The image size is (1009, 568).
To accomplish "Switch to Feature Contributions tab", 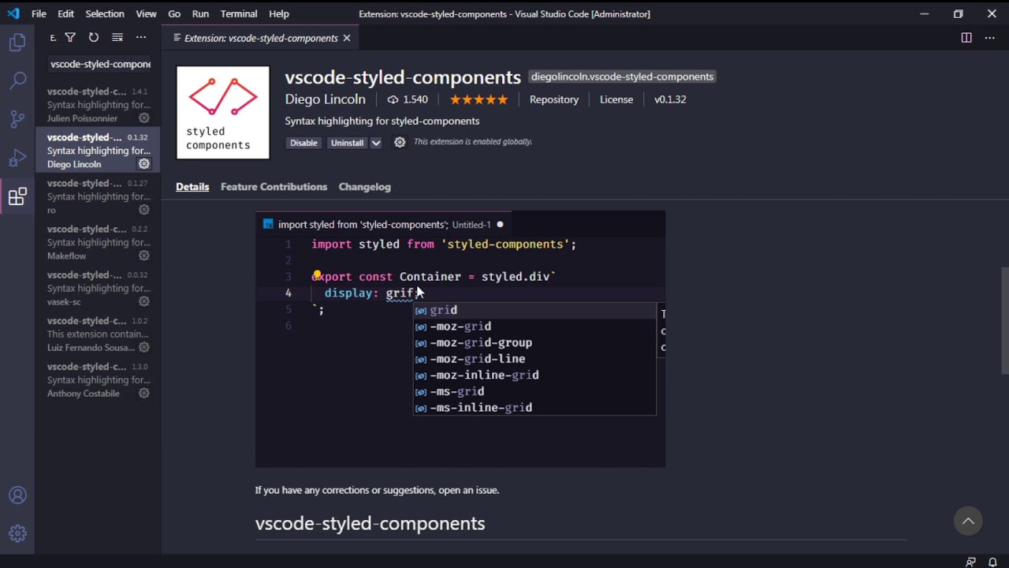I will (274, 187).
